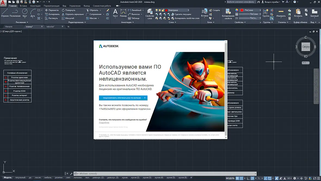Toggle ortho mode in status bar

(x=248, y=178)
